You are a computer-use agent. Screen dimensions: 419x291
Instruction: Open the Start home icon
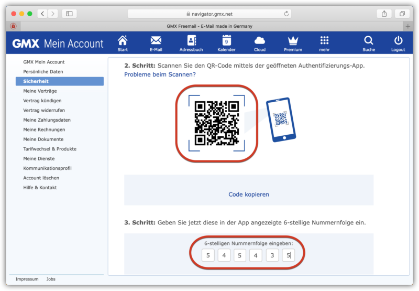(123, 41)
